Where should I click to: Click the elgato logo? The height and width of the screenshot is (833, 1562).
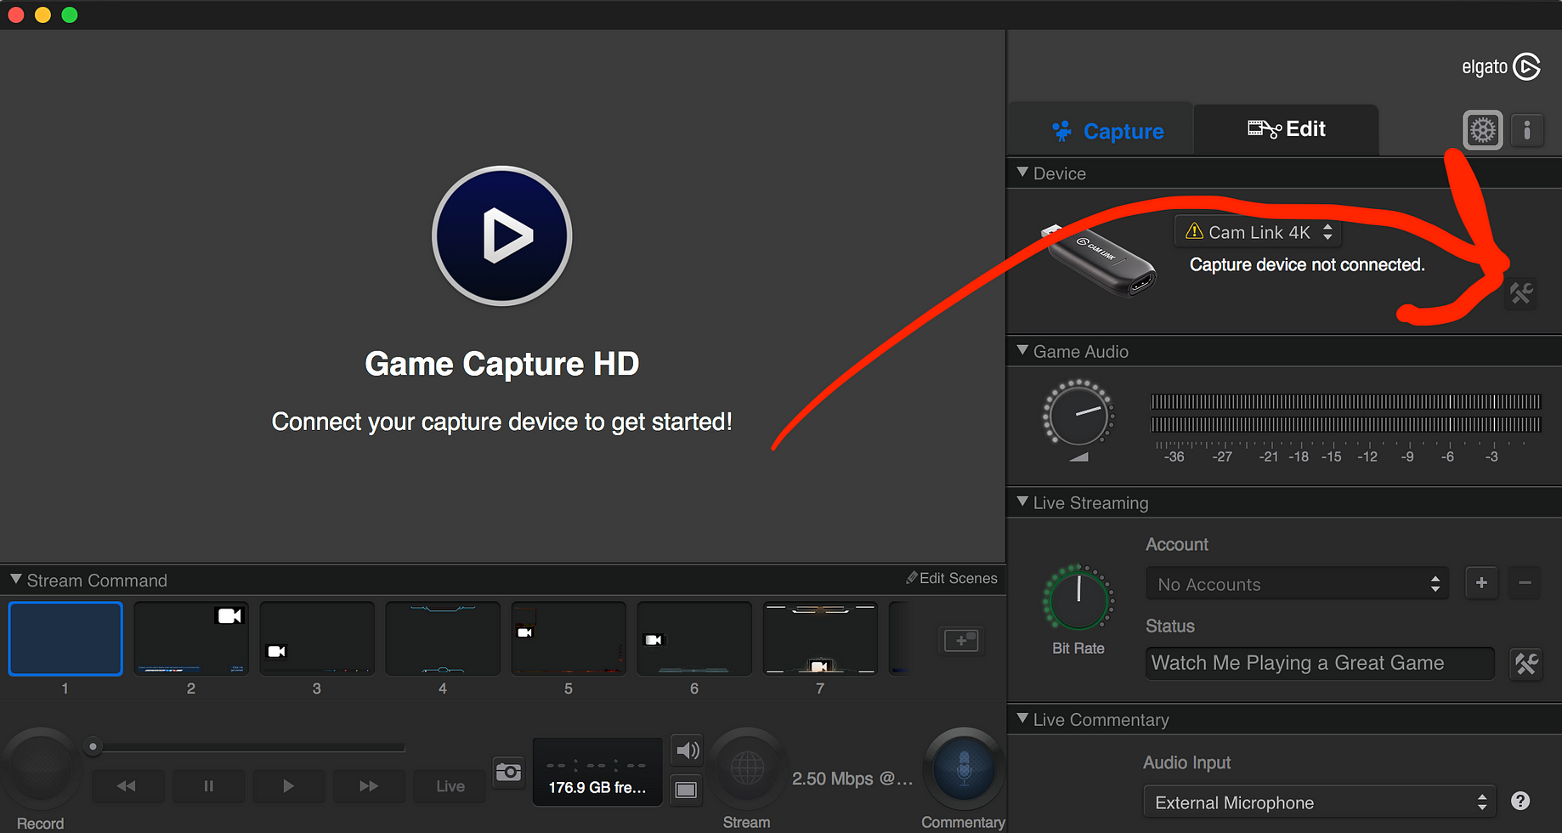[1501, 66]
